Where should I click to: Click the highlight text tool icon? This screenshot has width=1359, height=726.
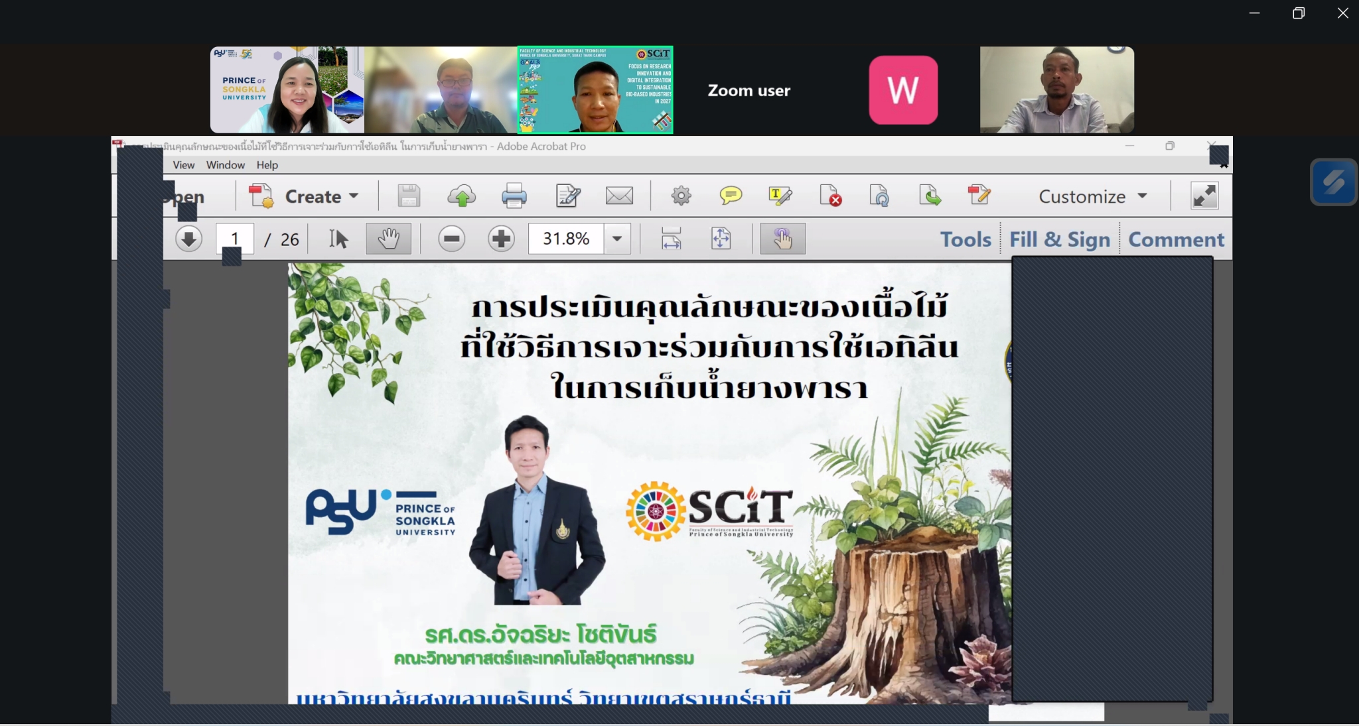click(780, 196)
